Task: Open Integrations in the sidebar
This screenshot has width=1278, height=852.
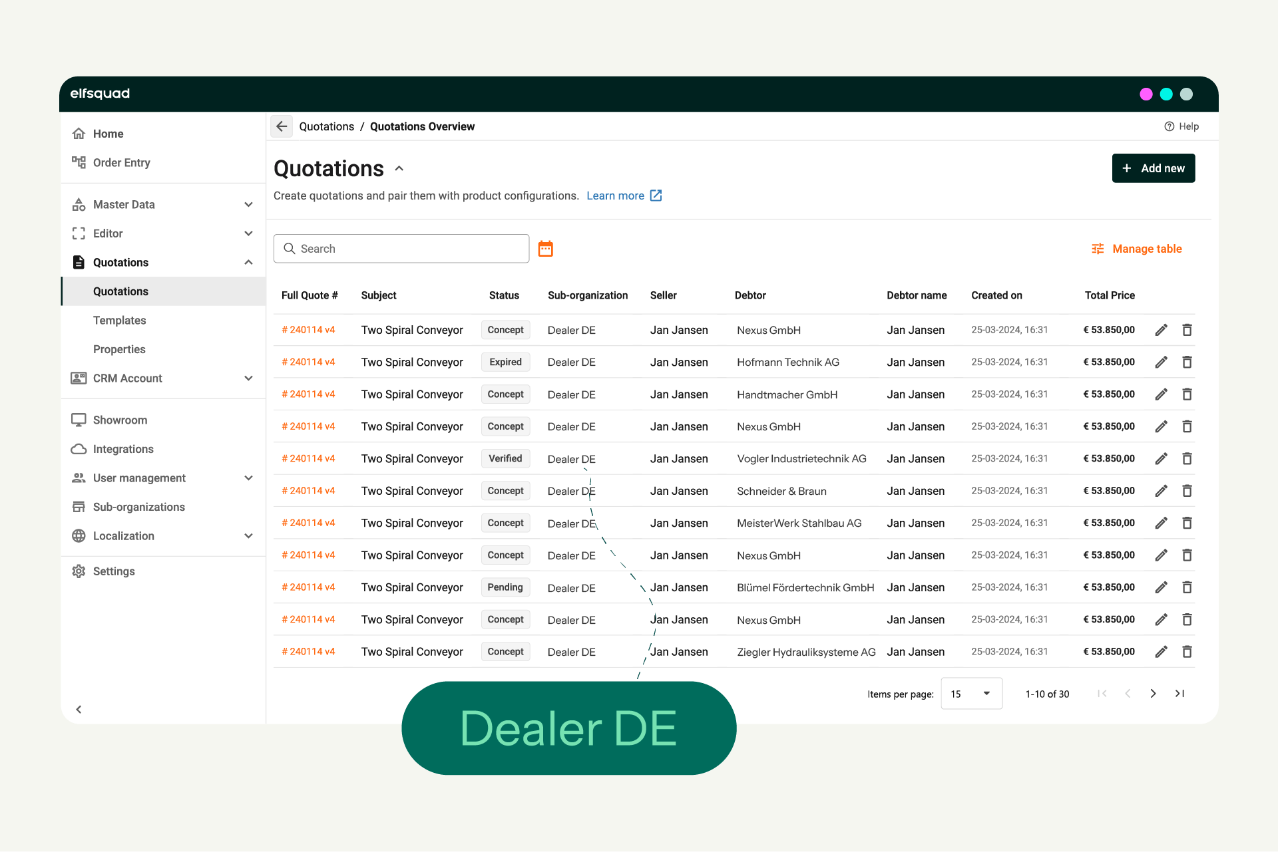Action: [122, 449]
